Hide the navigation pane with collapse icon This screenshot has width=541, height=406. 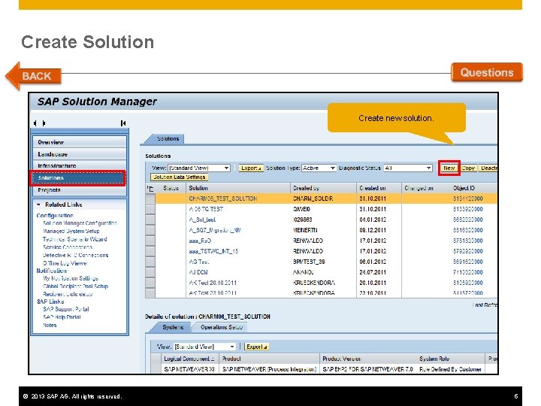[x=123, y=123]
